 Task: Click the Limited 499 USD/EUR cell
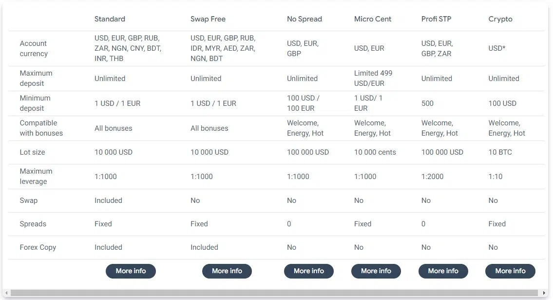tap(373, 78)
